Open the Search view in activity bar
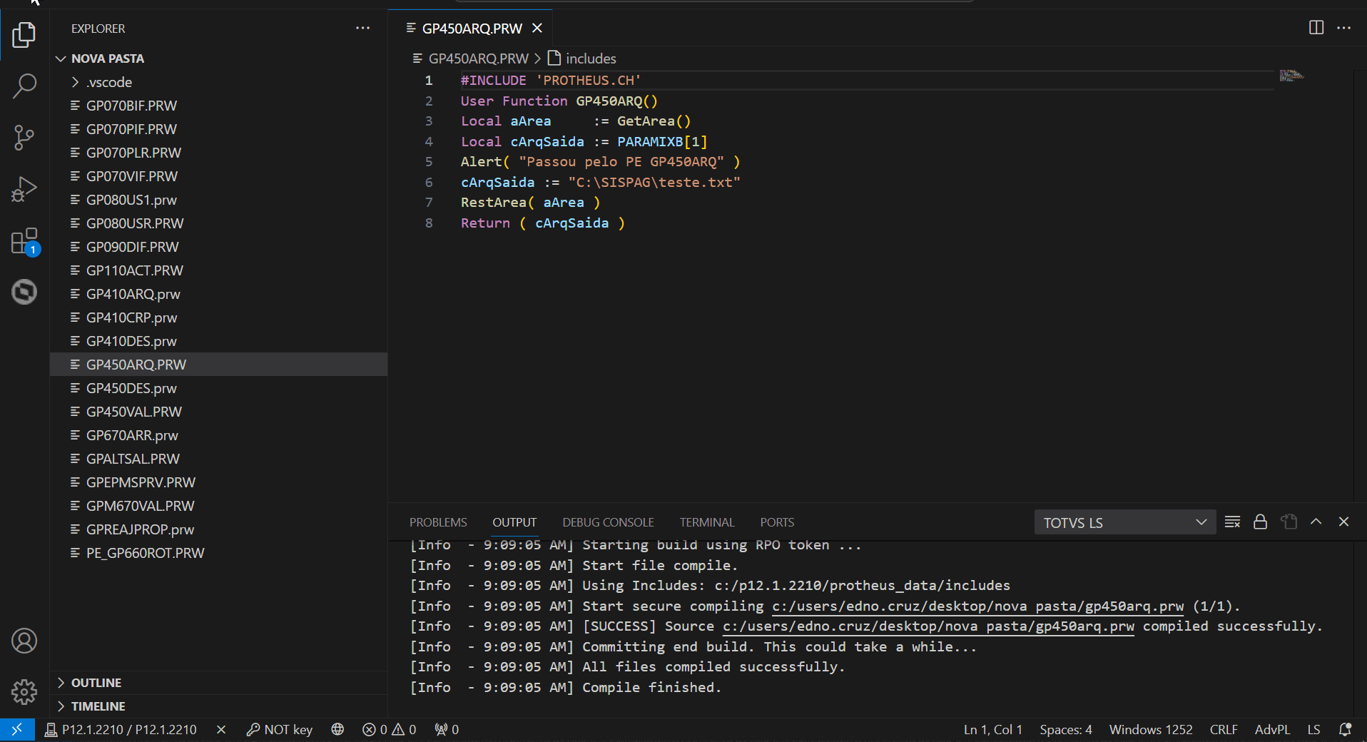This screenshot has height=742, width=1367. [x=24, y=86]
